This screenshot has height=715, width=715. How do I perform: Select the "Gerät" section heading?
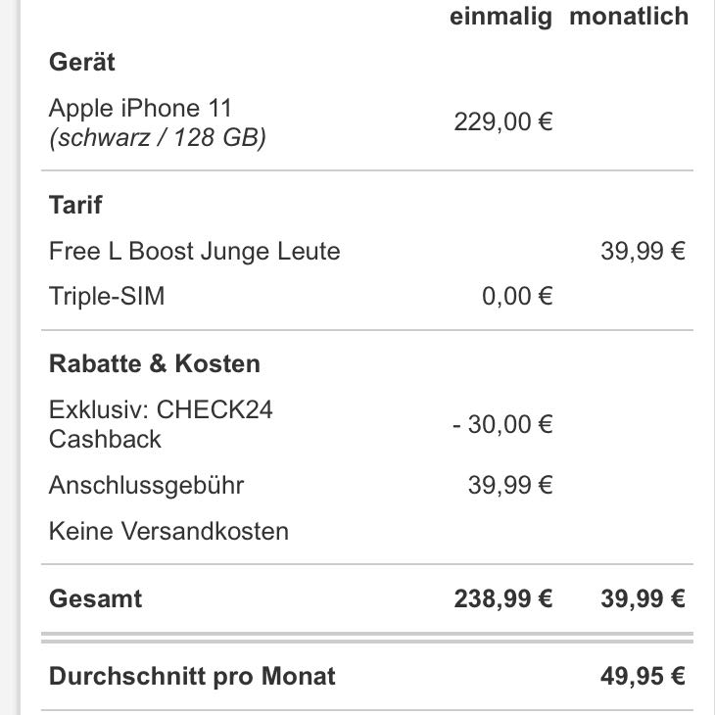click(x=82, y=63)
